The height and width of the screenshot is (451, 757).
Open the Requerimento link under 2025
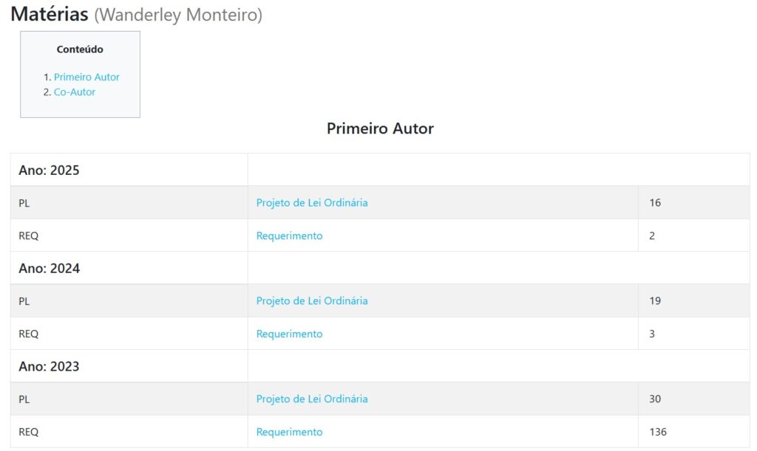[x=289, y=236]
